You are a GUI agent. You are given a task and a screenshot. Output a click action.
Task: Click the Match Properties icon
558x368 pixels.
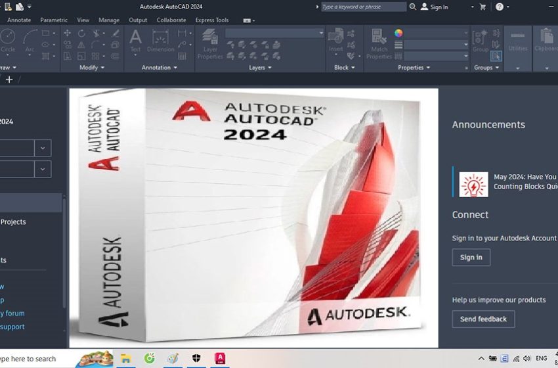(x=379, y=44)
